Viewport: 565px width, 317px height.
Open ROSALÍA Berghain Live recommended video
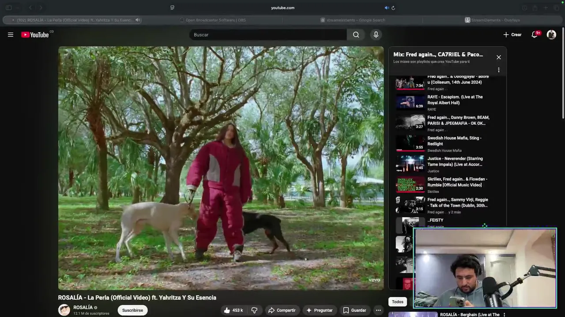tap(470, 314)
